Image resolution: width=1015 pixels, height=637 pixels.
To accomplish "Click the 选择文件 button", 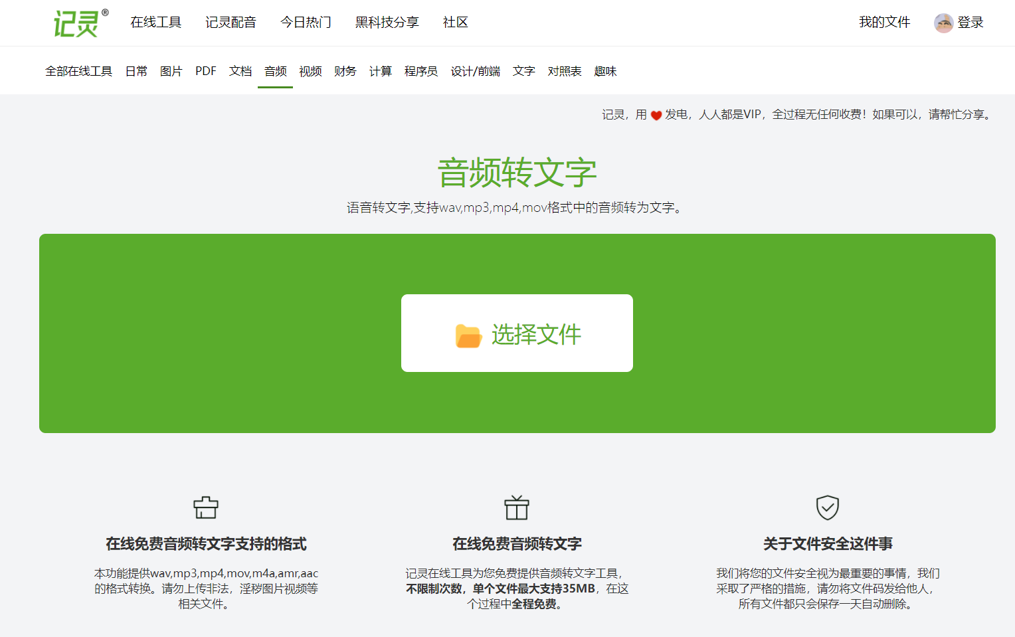I will (517, 333).
